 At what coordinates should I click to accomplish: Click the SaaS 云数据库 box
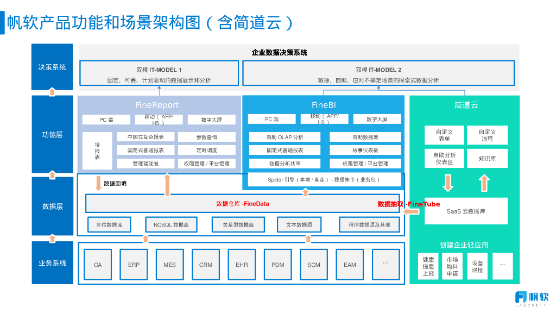tap(466, 211)
